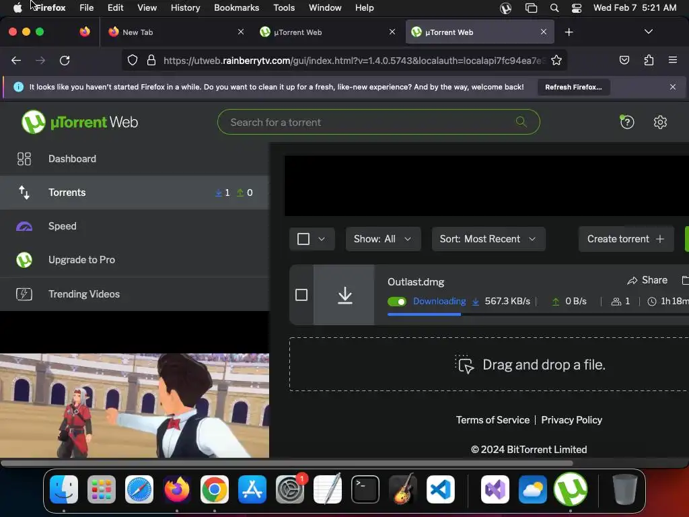Open uTorrent Web settings gear
This screenshot has height=517, width=689.
[660, 122]
